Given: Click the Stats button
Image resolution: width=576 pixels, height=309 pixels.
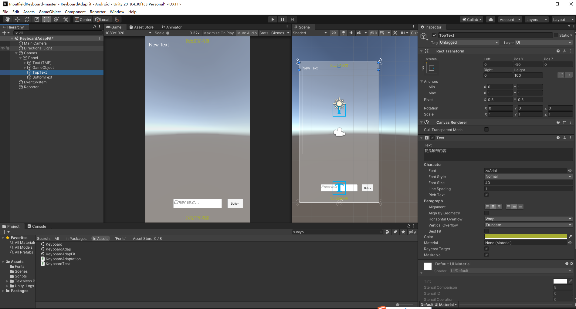Looking at the screenshot, I should coord(264,33).
